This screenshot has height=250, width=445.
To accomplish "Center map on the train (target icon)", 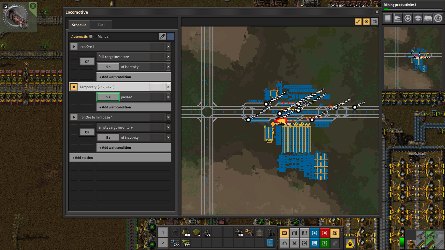I will tap(366, 21).
